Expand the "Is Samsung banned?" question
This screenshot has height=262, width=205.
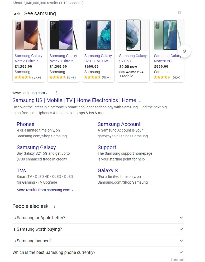coord(181,241)
